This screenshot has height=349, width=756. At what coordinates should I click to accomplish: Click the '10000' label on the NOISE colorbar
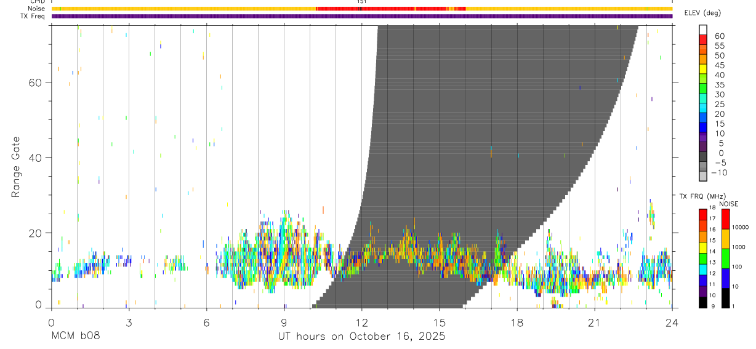(740, 227)
